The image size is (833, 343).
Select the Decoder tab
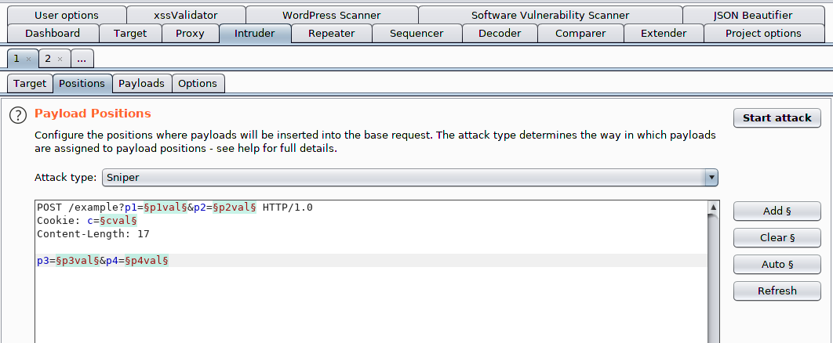(x=500, y=33)
